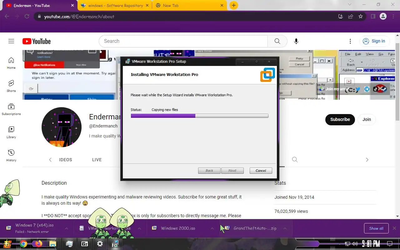Go back in Chrome navigation
Viewport: 400px width, 250px height.
pos(7,17)
